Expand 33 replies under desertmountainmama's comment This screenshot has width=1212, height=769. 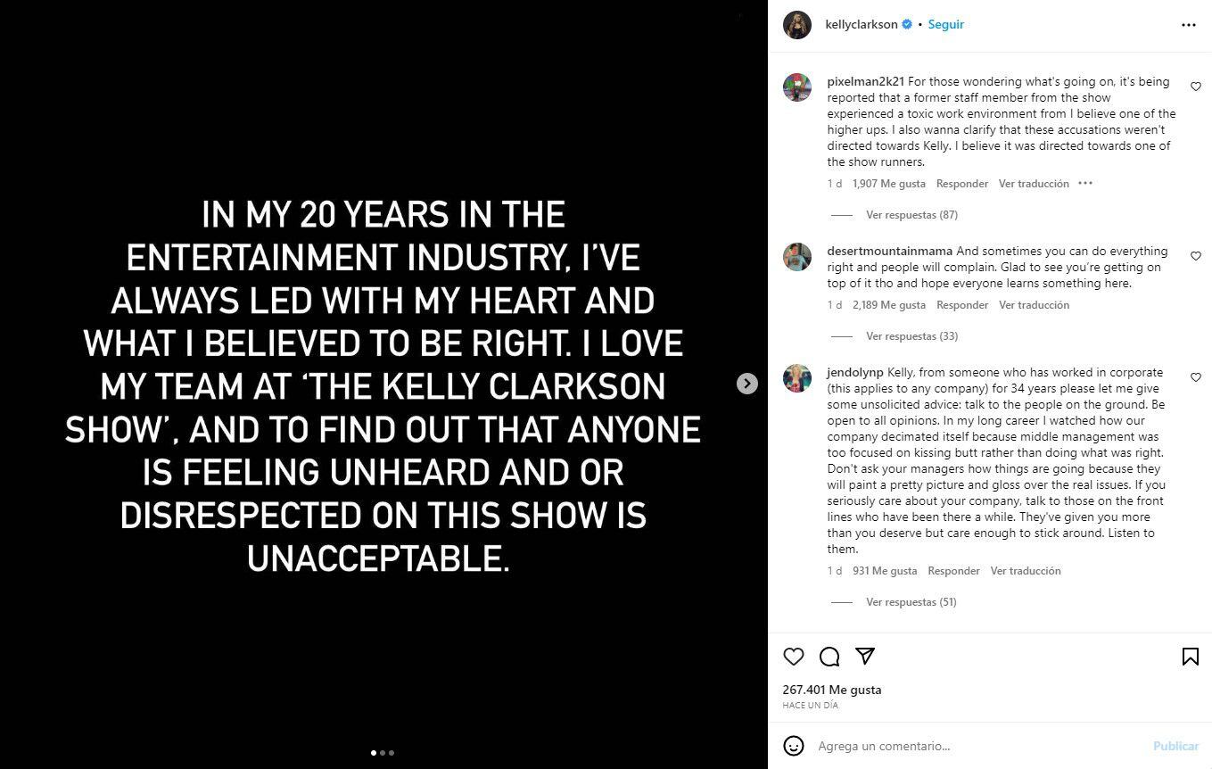911,336
